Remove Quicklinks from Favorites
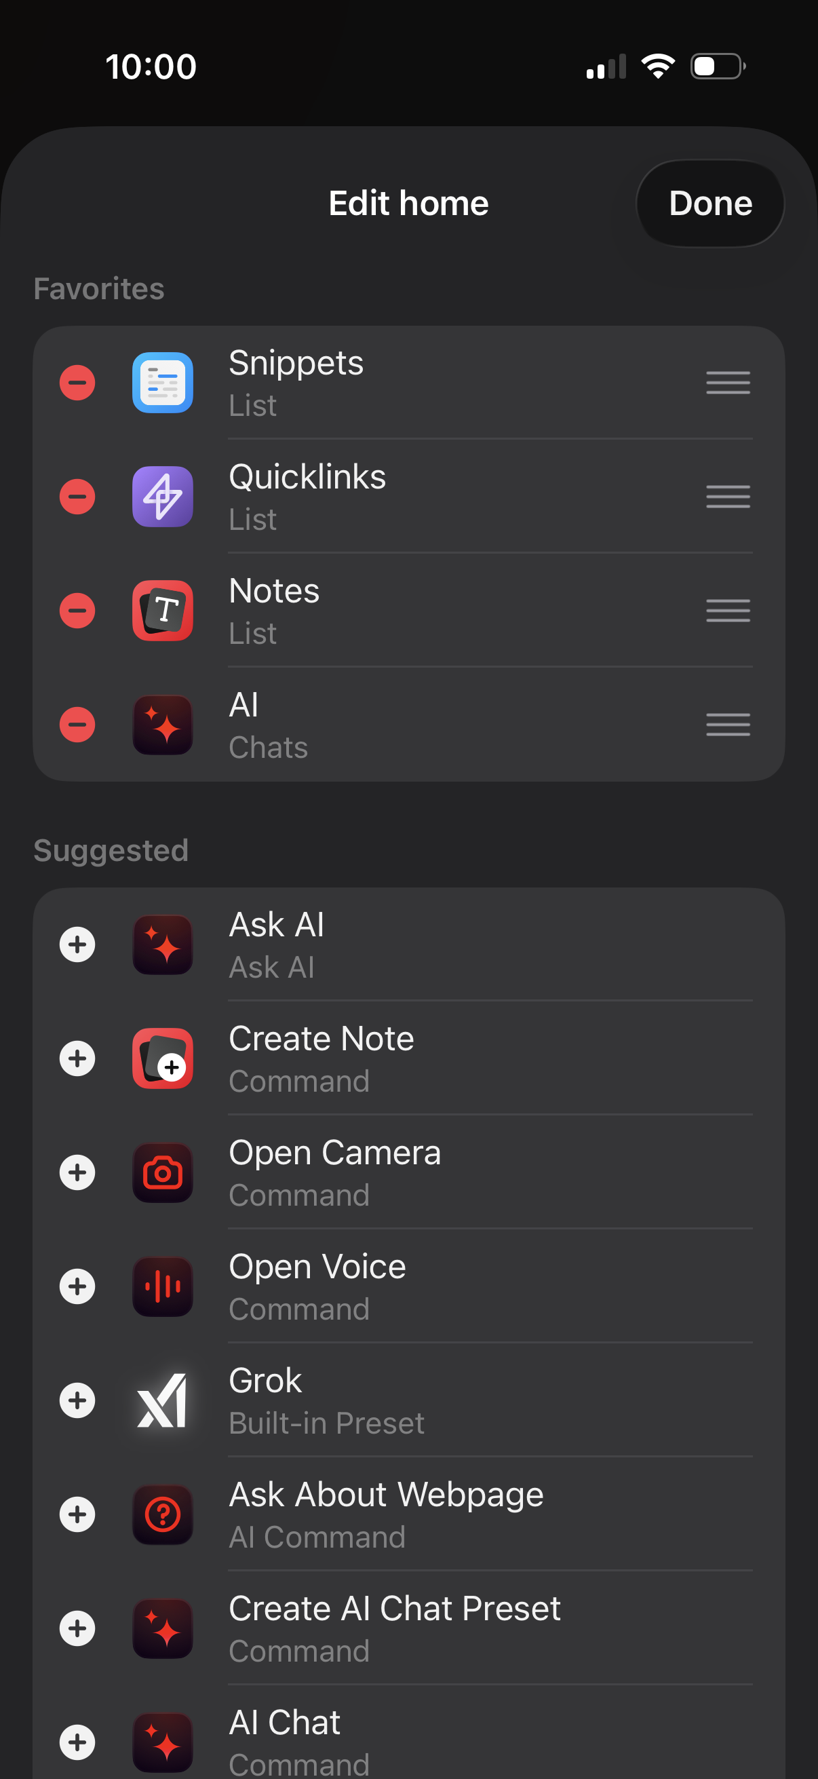This screenshot has width=818, height=1779. pyautogui.click(x=77, y=497)
